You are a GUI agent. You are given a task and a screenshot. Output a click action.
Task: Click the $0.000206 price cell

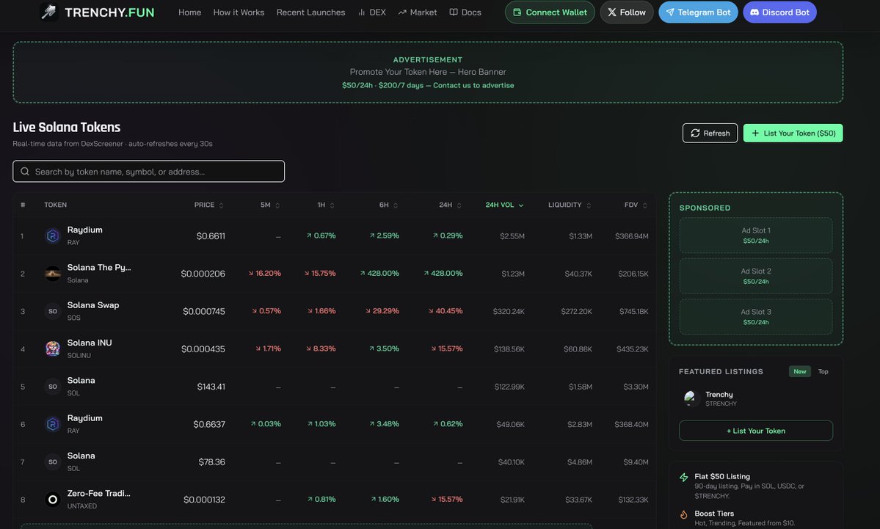tap(203, 274)
